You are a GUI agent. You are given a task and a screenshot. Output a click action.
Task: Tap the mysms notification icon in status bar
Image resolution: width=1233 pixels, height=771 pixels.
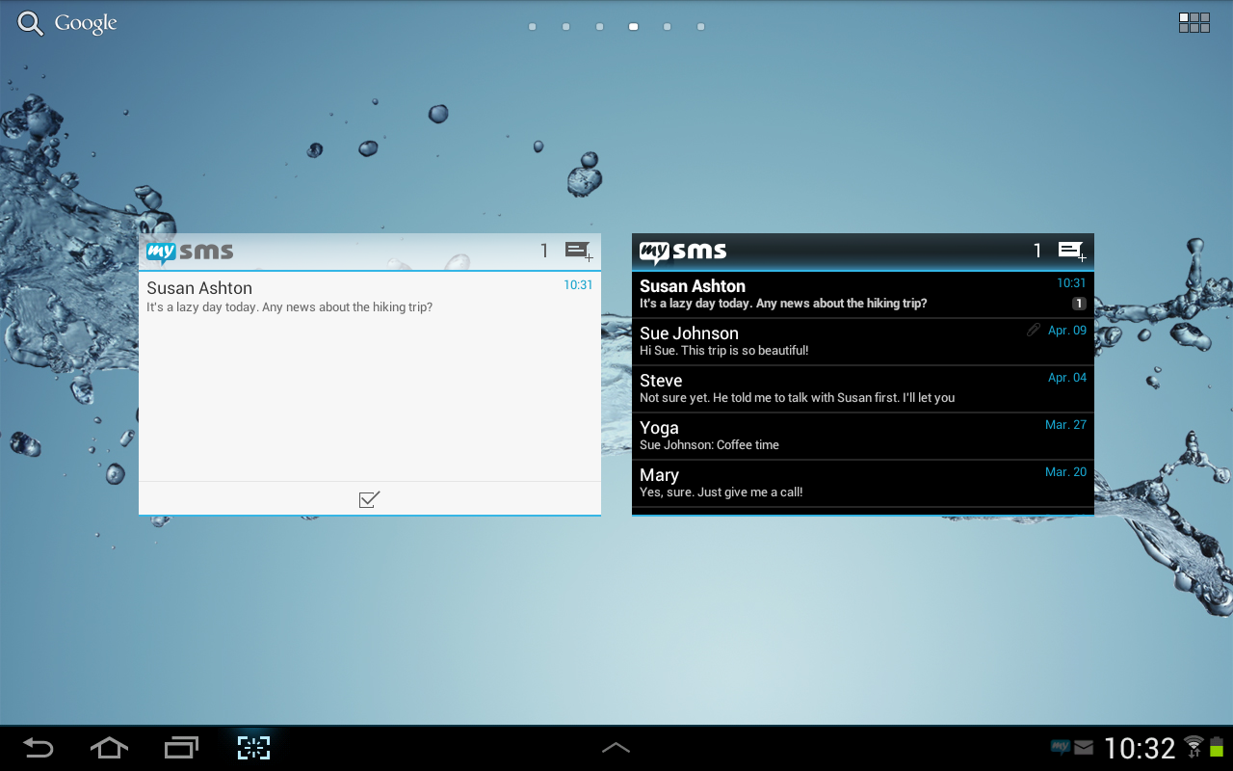(x=1060, y=748)
